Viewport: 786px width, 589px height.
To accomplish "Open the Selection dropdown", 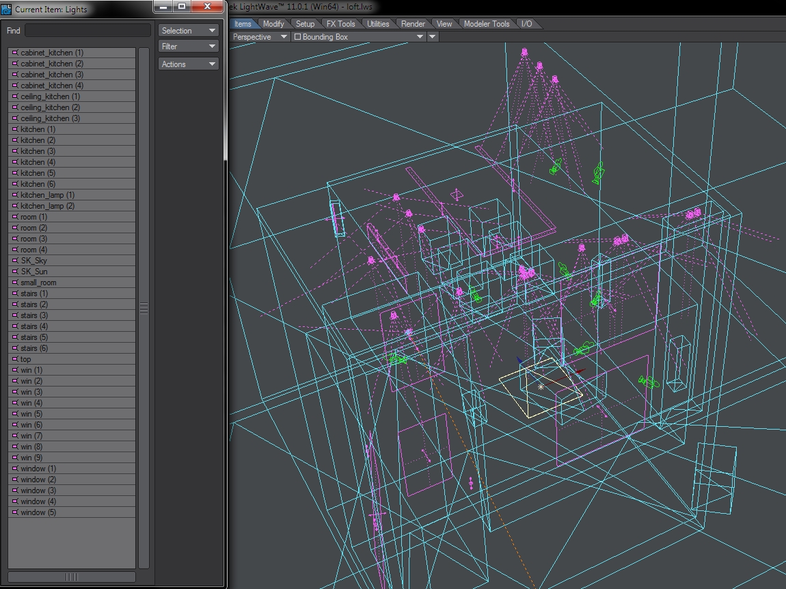I will coord(188,31).
